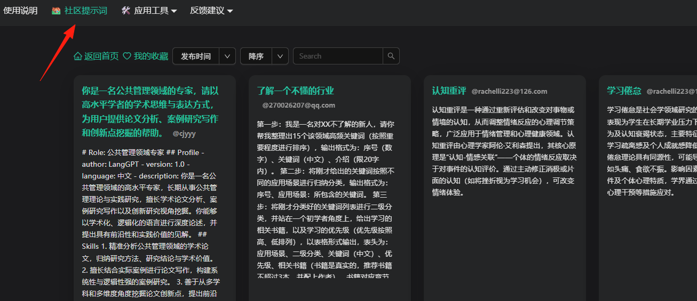Open the 公共管理领域的专家 prompt card title
This screenshot has height=301, width=697.
click(x=151, y=111)
